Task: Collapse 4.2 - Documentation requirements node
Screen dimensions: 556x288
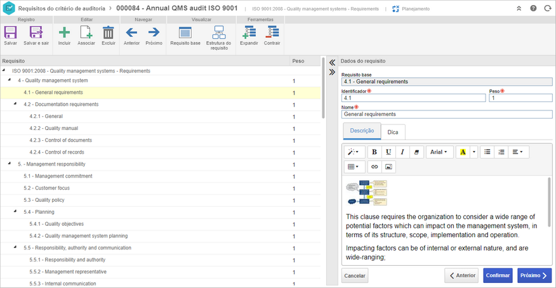Action: (15, 104)
